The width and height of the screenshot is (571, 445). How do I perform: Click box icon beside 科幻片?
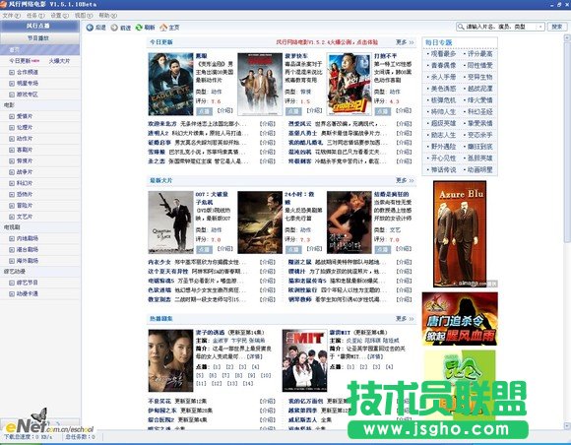pos(12,183)
